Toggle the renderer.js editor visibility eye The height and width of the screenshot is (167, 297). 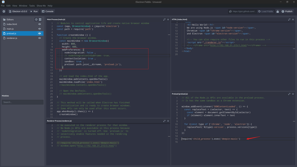[x=40, y=38]
